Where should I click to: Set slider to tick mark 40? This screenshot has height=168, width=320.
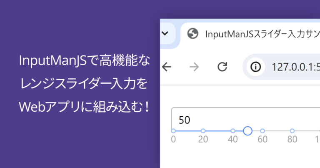pyautogui.click(x=233, y=131)
